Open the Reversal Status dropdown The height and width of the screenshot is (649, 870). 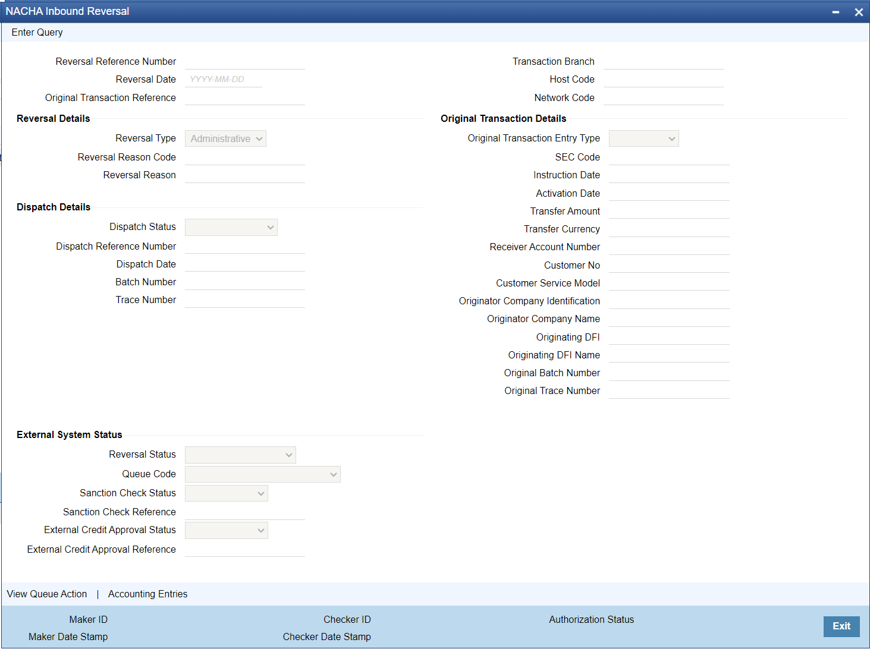pos(240,455)
